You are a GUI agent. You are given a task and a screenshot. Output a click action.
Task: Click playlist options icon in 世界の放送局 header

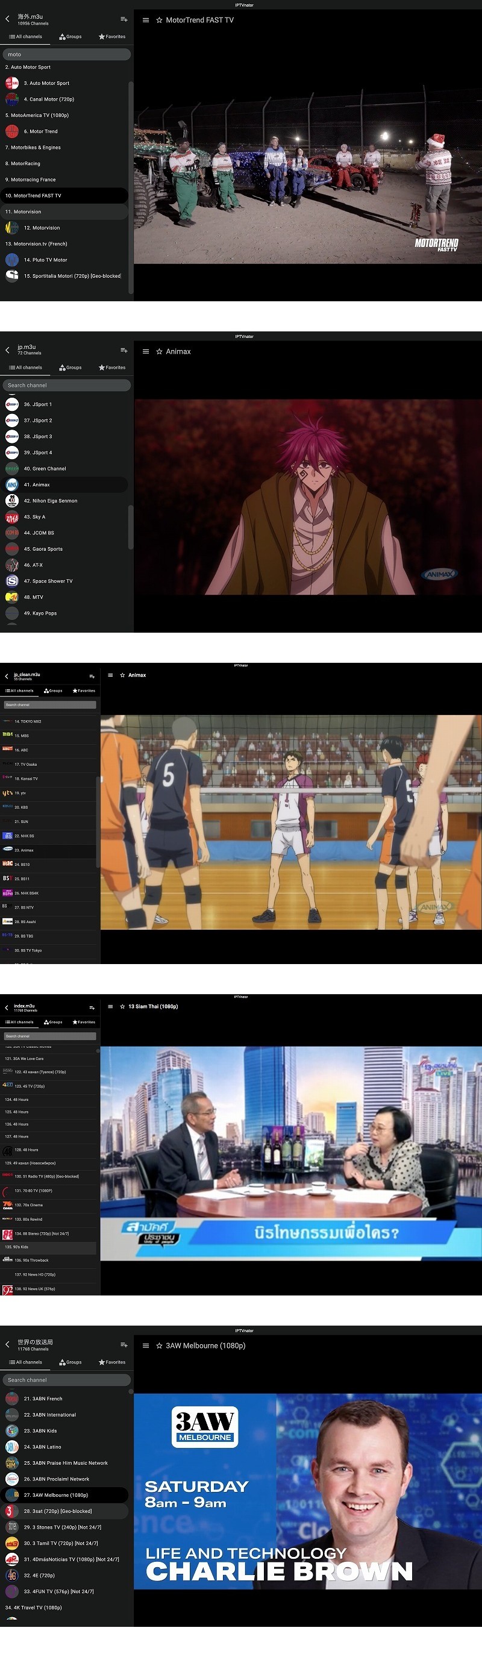coord(124,1344)
